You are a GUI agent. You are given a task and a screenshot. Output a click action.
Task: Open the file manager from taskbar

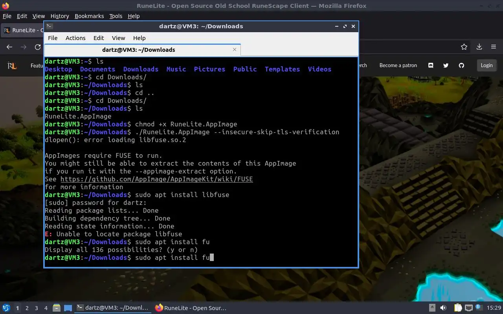click(x=56, y=308)
